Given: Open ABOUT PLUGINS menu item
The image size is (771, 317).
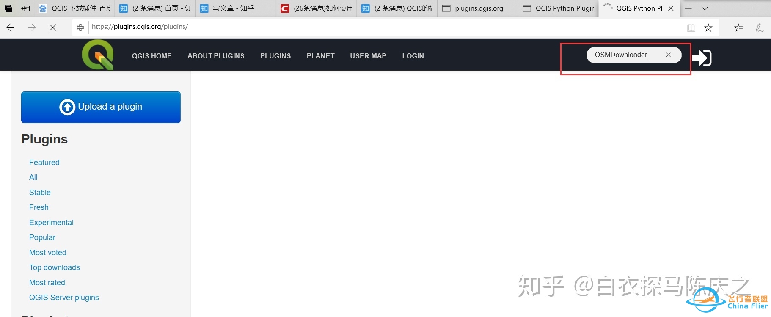Looking at the screenshot, I should (x=216, y=56).
